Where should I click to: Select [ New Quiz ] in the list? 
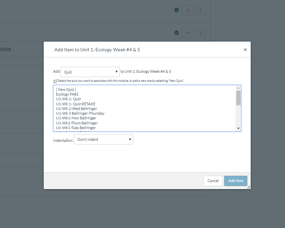tap(66, 90)
